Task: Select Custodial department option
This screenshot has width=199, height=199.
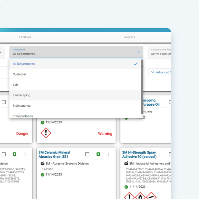Action: [x=75, y=74]
